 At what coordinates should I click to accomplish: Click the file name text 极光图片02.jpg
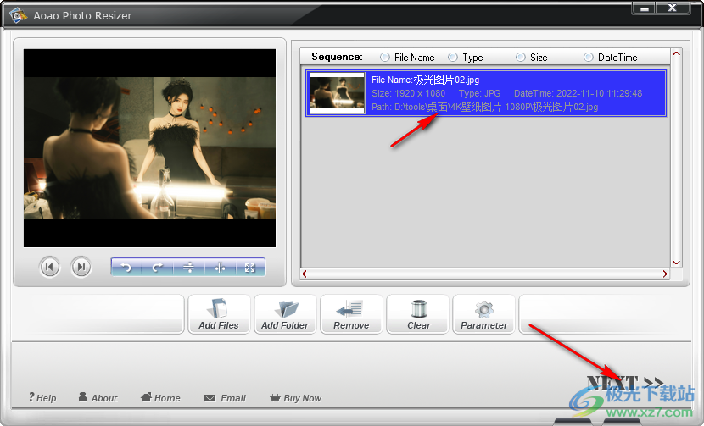[x=446, y=80]
